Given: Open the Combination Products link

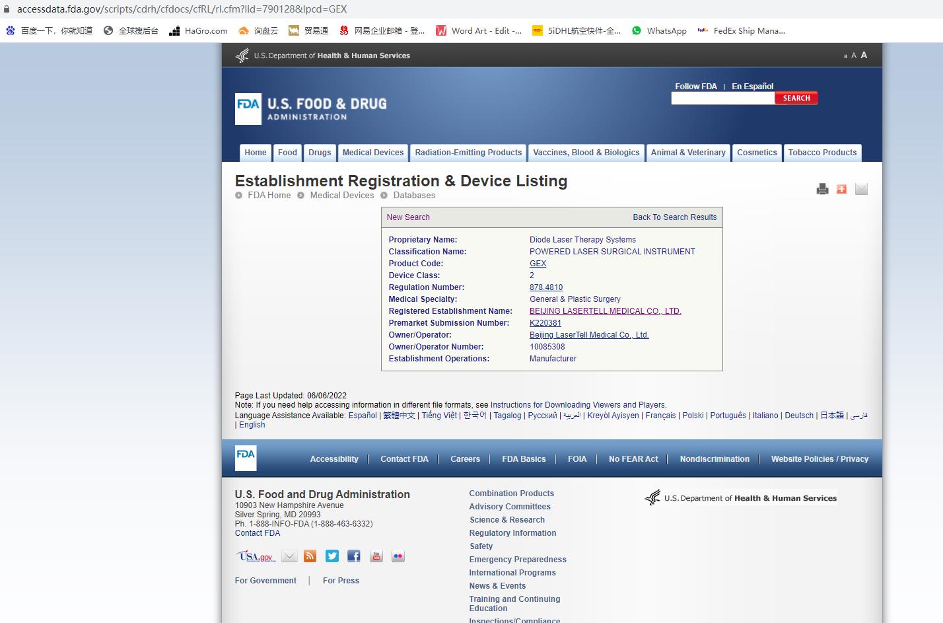Looking at the screenshot, I should click(512, 494).
